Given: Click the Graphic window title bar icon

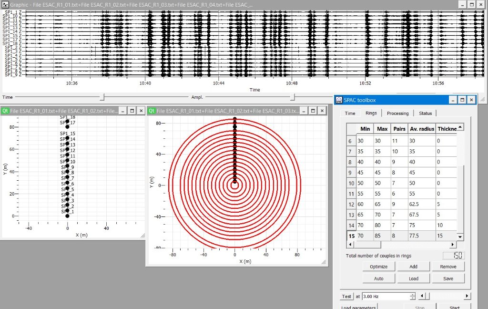Looking at the screenshot, I should tap(5, 4).
